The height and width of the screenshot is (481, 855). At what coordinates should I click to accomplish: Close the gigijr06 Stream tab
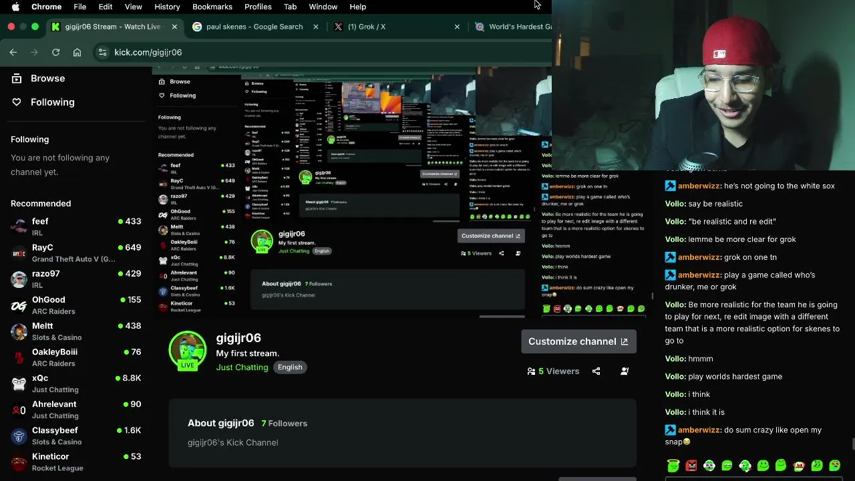(x=174, y=27)
